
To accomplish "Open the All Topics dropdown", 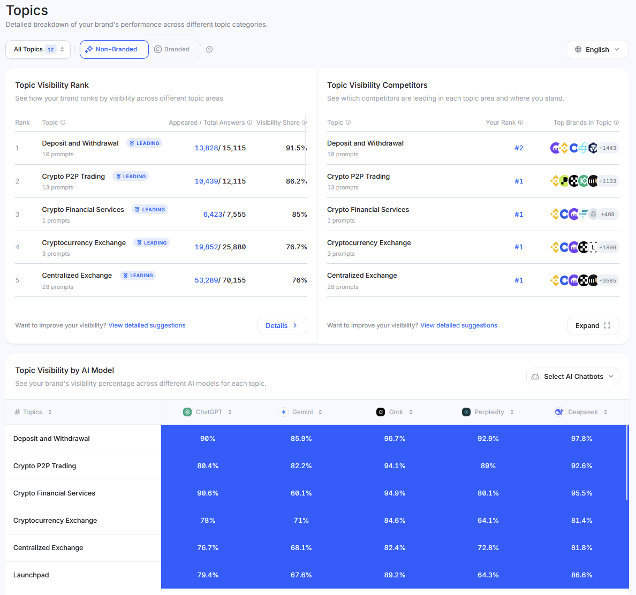I will [37, 49].
